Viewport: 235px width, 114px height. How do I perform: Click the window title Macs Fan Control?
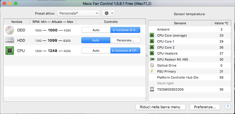pos(117,4)
